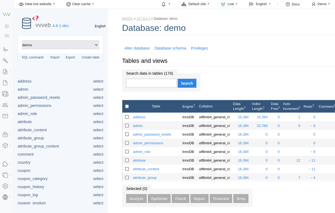This screenshot has height=213, width=335.
Task: Focus the search data in tables field
Action: [x=151, y=83]
